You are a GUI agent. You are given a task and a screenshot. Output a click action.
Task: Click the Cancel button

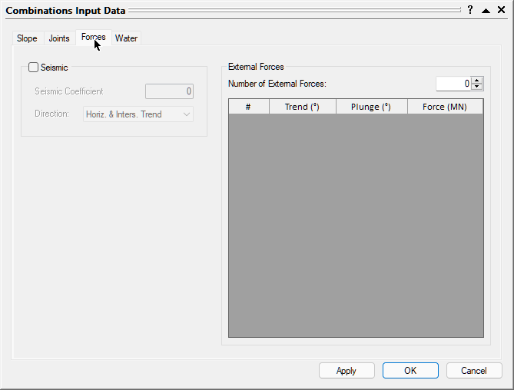pos(474,370)
